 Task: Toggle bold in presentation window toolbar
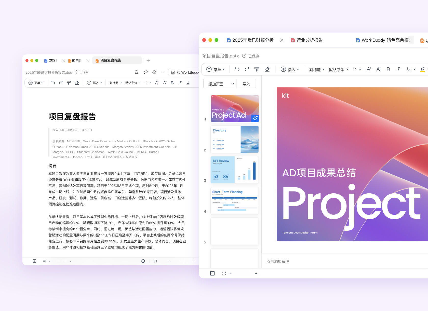[x=388, y=69]
